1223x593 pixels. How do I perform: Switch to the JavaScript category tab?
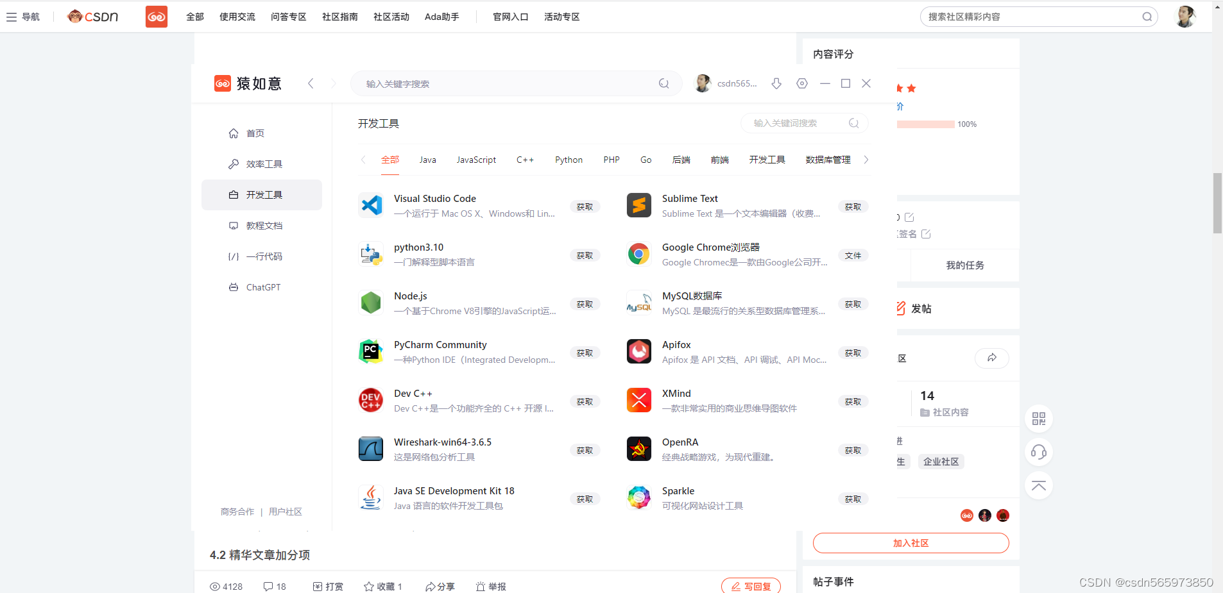pos(476,160)
